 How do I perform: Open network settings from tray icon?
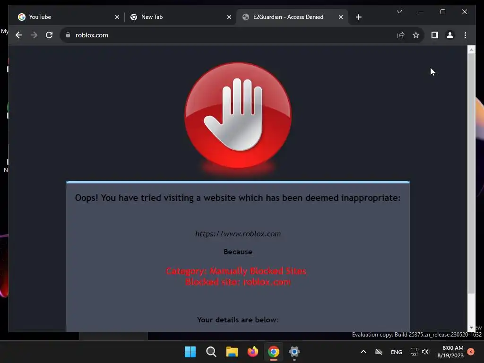(x=414, y=352)
